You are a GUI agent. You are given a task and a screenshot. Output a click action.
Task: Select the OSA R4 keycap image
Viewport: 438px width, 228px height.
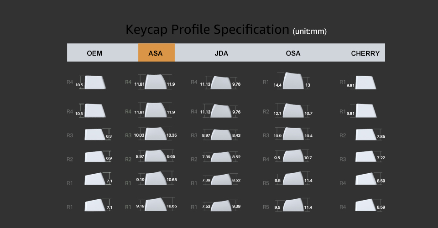[x=293, y=156]
